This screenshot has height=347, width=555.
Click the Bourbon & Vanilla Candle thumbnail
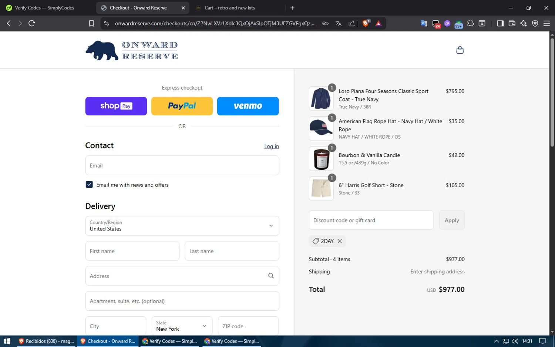click(x=321, y=158)
